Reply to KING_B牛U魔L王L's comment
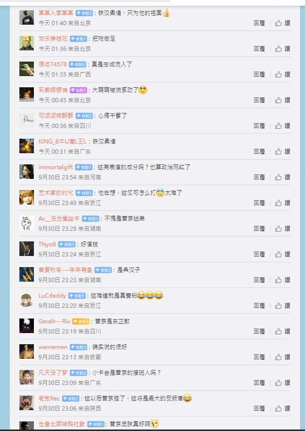Image resolution: width=305 pixels, height=431 pixels. tap(259, 151)
